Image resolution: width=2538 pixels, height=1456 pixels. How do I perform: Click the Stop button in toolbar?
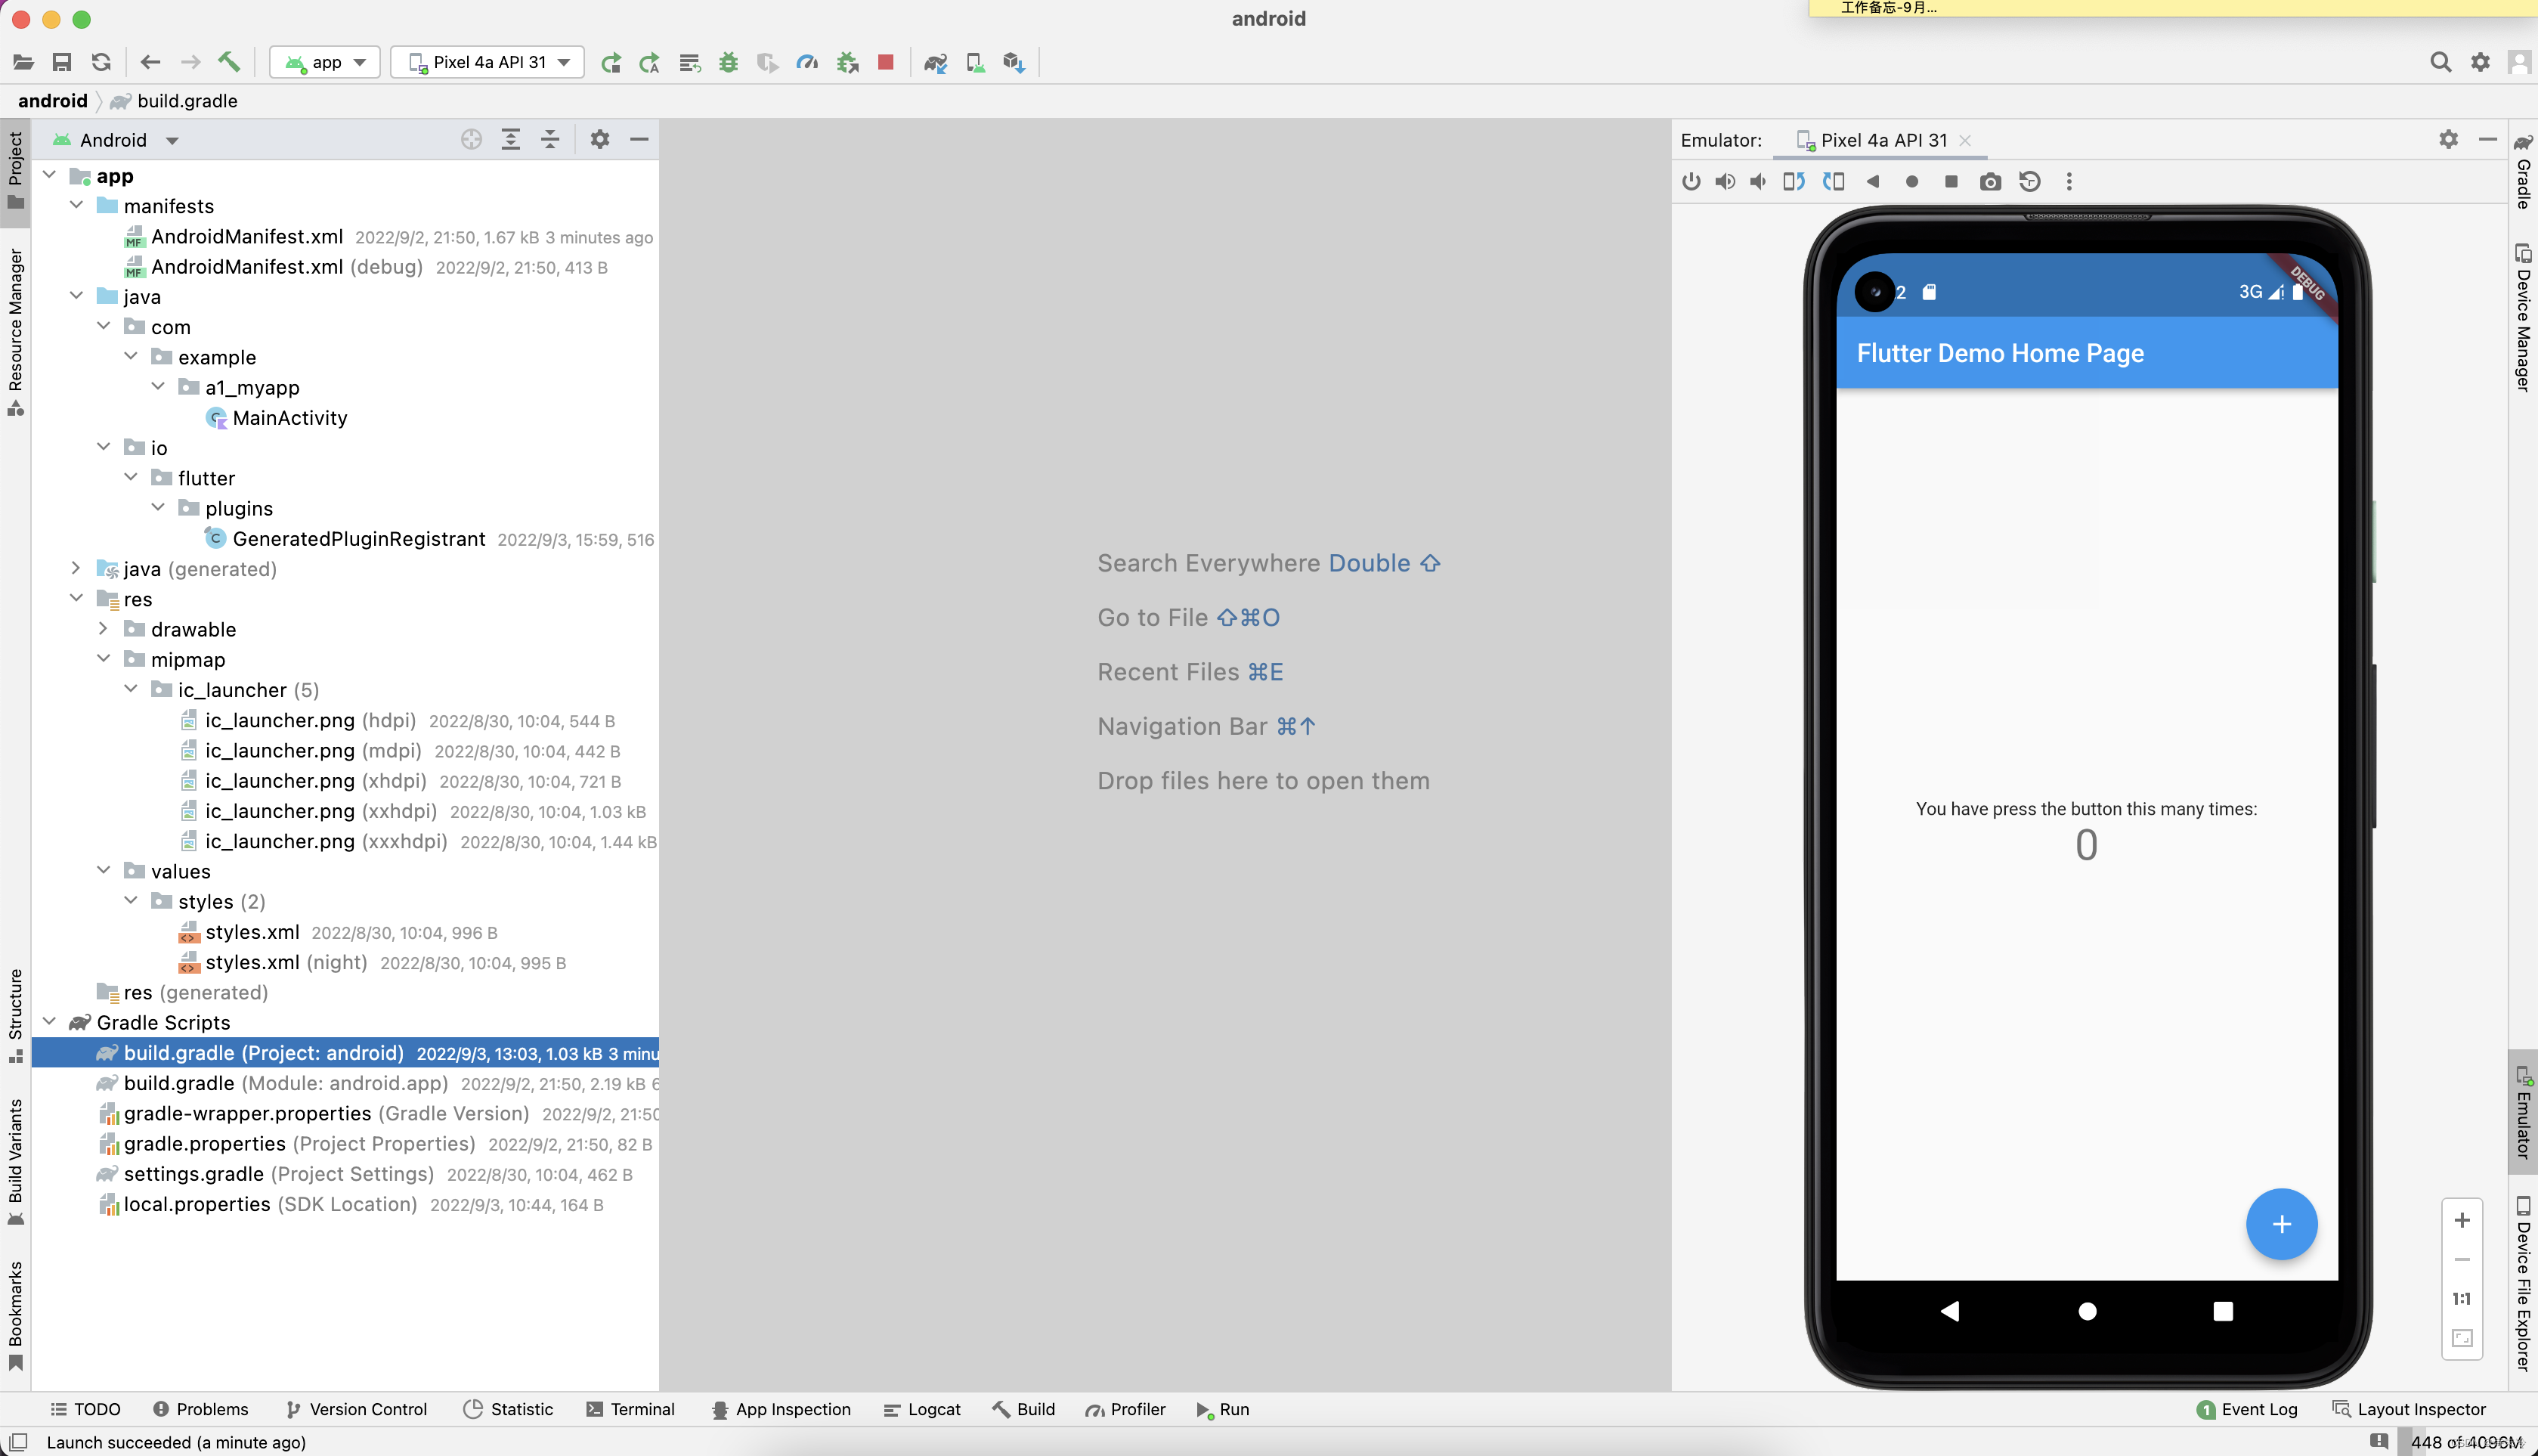(886, 63)
